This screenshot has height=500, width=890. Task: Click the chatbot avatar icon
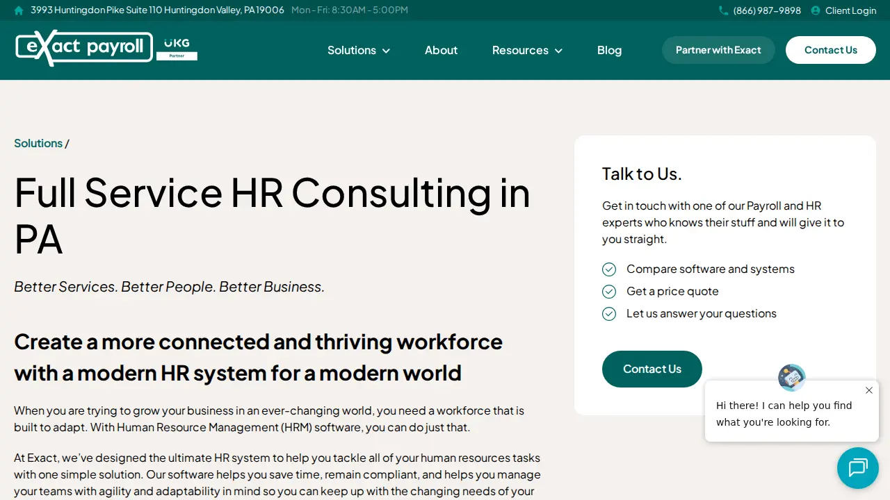click(792, 378)
